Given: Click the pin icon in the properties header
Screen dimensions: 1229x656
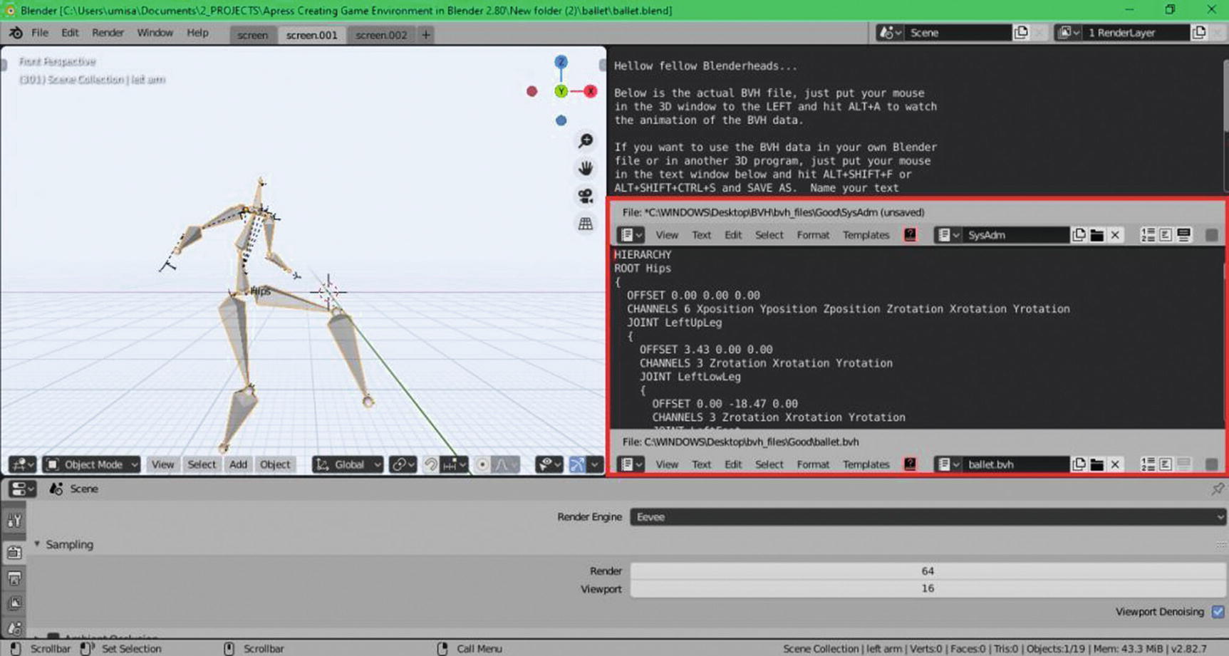Looking at the screenshot, I should coord(1218,489).
